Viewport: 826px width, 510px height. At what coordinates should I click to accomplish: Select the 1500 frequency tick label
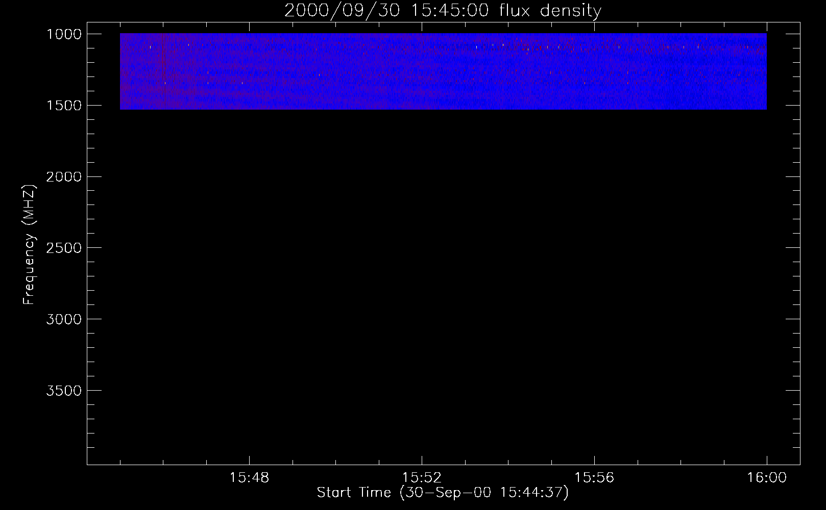coord(64,106)
